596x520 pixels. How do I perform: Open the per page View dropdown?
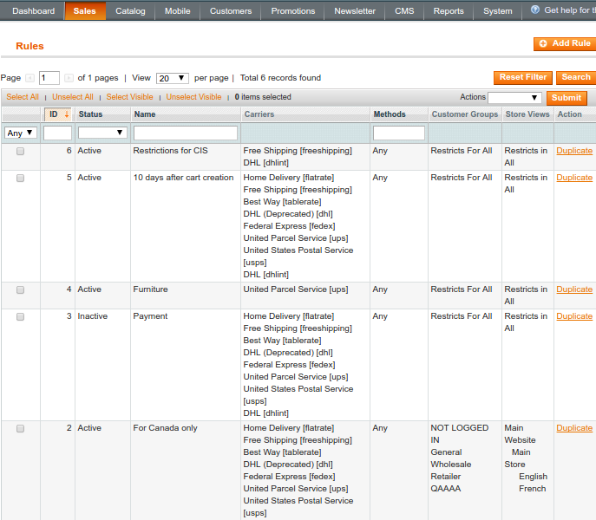173,78
